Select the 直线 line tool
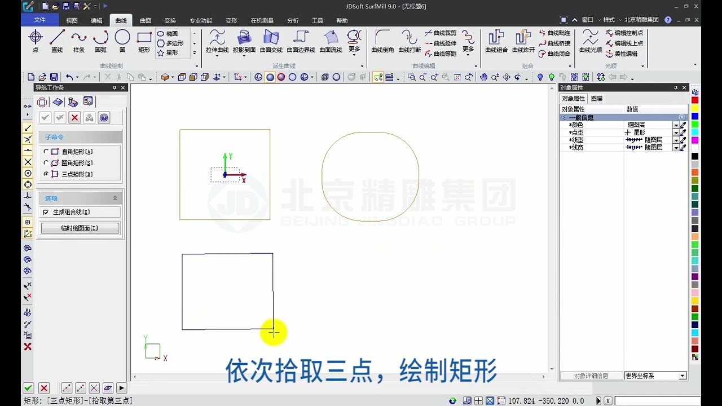 [57, 42]
